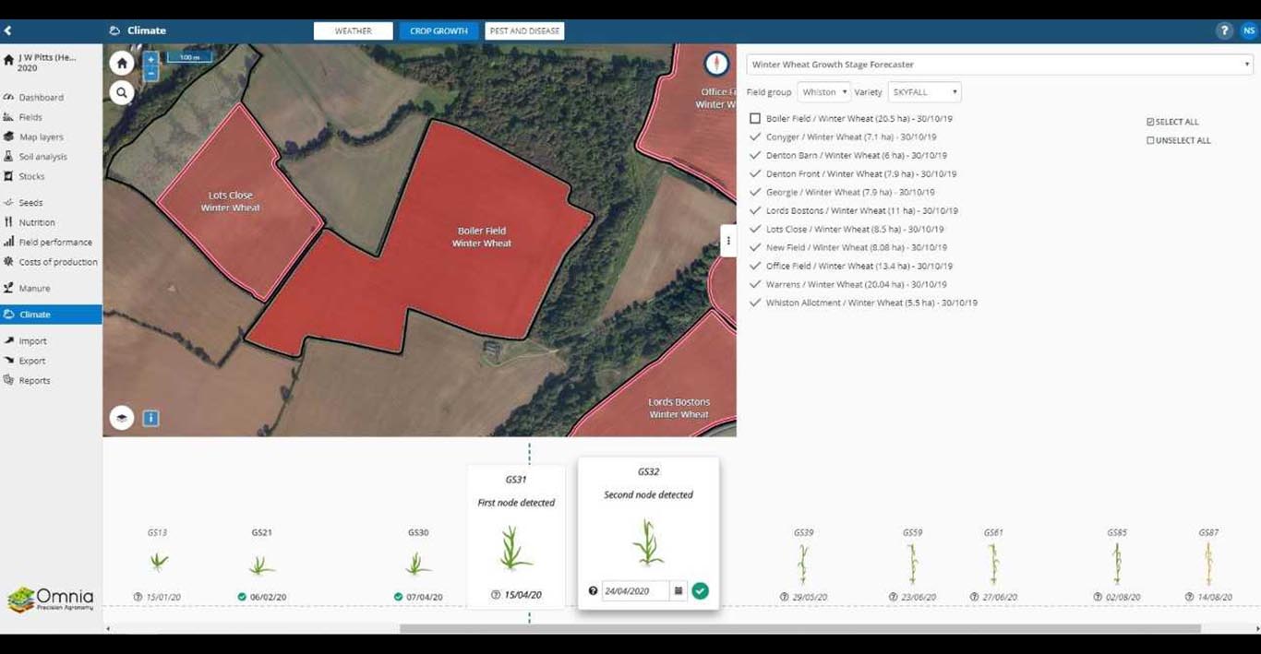This screenshot has width=1261, height=654.
Task: Open the map search tool
Action: point(122,92)
